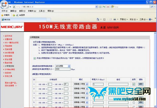Click rule 1 end IP field showing 97
This screenshot has height=108, width=157.
66,84
